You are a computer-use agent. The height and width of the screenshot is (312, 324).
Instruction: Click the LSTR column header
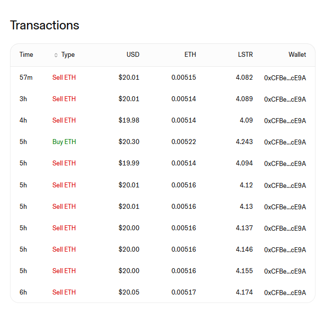[246, 55]
